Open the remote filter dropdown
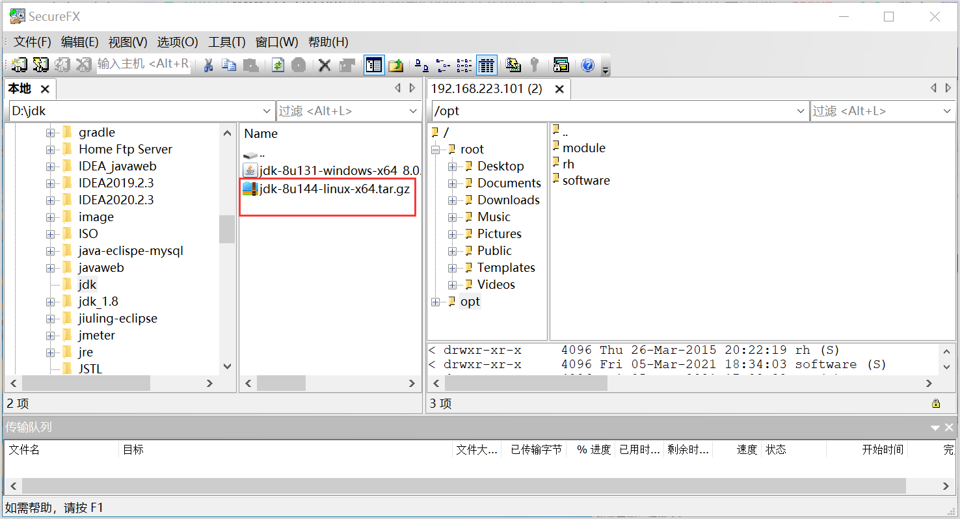This screenshot has width=960, height=519. pos(947,111)
